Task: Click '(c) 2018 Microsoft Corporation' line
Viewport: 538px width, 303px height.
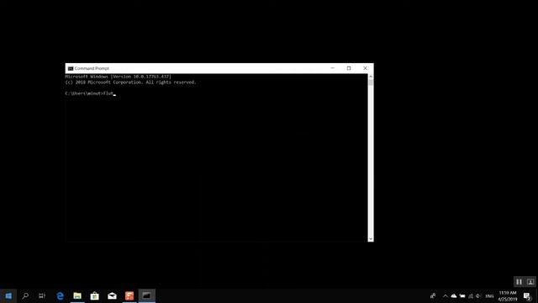Action: click(x=130, y=82)
